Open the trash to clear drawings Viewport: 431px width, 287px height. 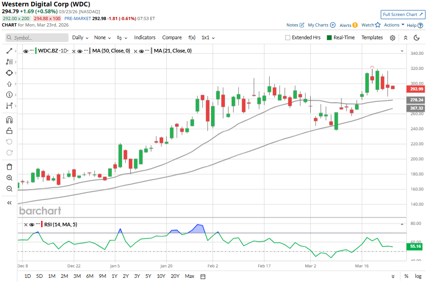coord(9,167)
